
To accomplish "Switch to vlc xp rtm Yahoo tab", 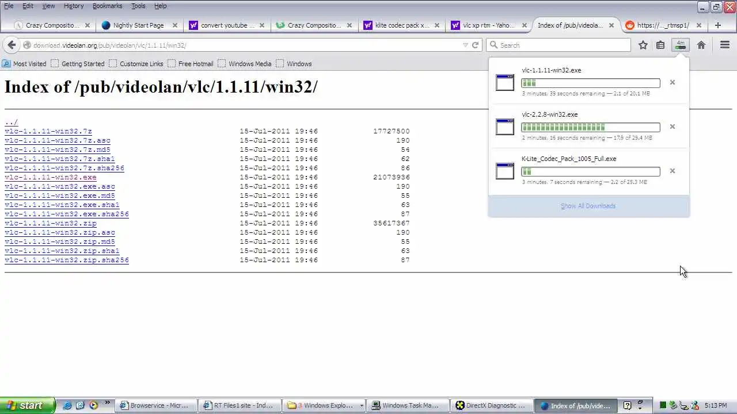I will tap(488, 25).
